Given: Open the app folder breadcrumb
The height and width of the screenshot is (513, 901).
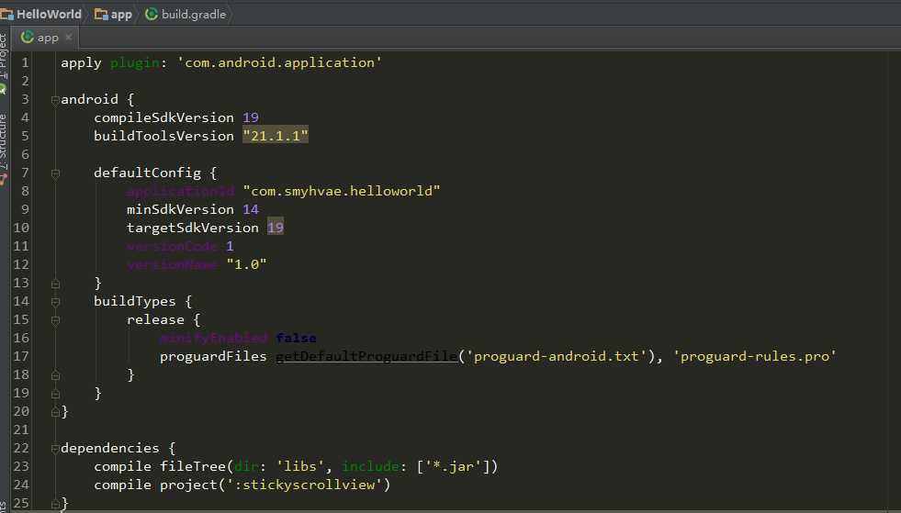Looking at the screenshot, I should pyautogui.click(x=113, y=14).
